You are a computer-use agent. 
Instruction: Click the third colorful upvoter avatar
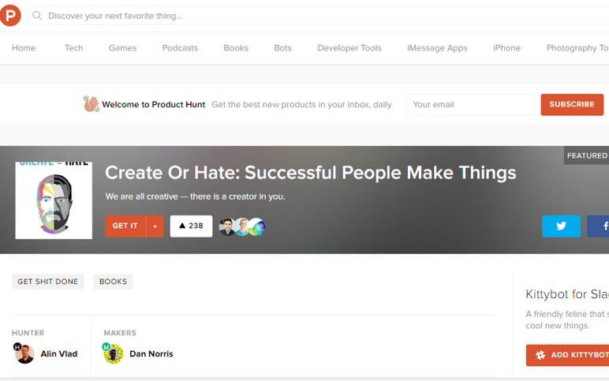click(256, 227)
